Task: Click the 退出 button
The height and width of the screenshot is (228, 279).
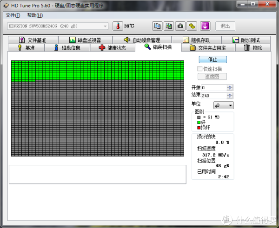Action: [x=225, y=26]
